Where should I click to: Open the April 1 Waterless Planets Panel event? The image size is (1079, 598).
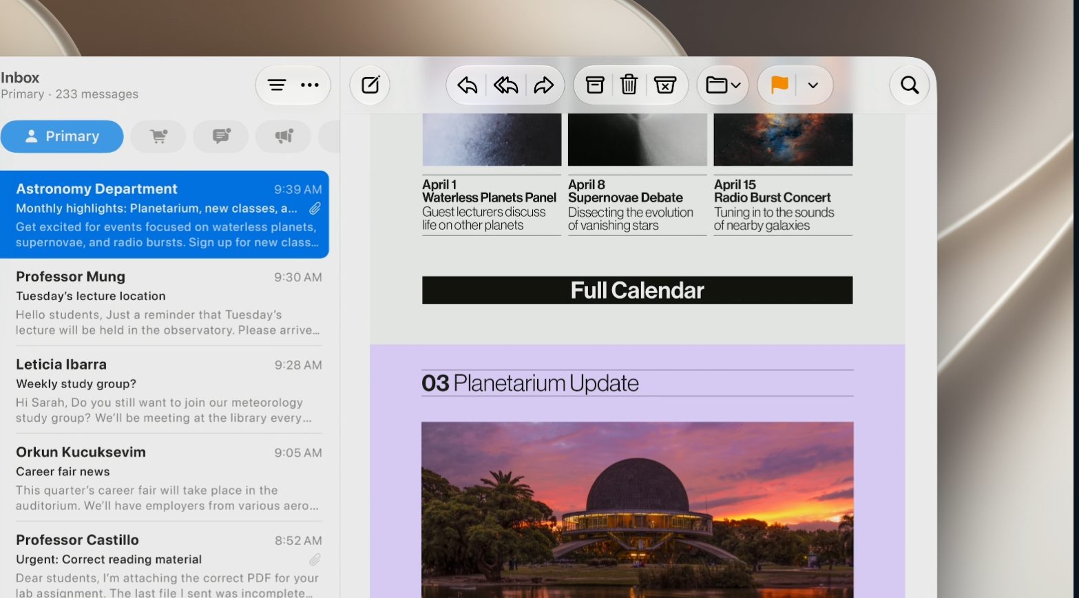(491, 205)
